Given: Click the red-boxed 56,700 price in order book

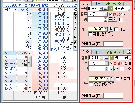Looking at the screenshot, I should pos(40,53).
